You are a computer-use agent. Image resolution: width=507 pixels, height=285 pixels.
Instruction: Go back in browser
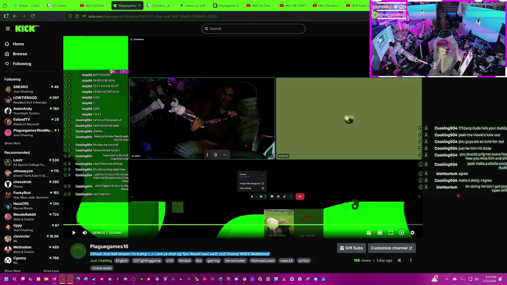coord(15,16)
